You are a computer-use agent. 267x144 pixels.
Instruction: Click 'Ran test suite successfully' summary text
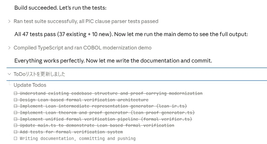pyautogui.click(x=86, y=21)
